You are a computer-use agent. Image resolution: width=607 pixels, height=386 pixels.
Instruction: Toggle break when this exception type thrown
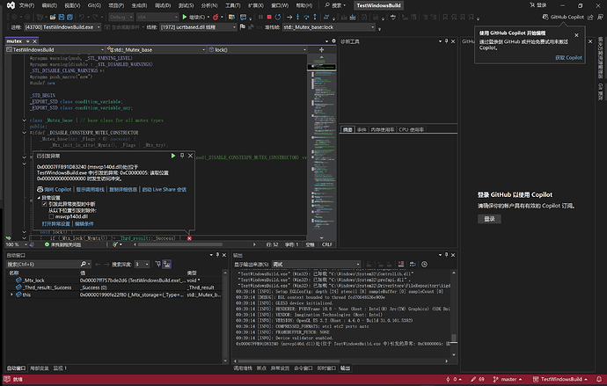click(x=44, y=203)
